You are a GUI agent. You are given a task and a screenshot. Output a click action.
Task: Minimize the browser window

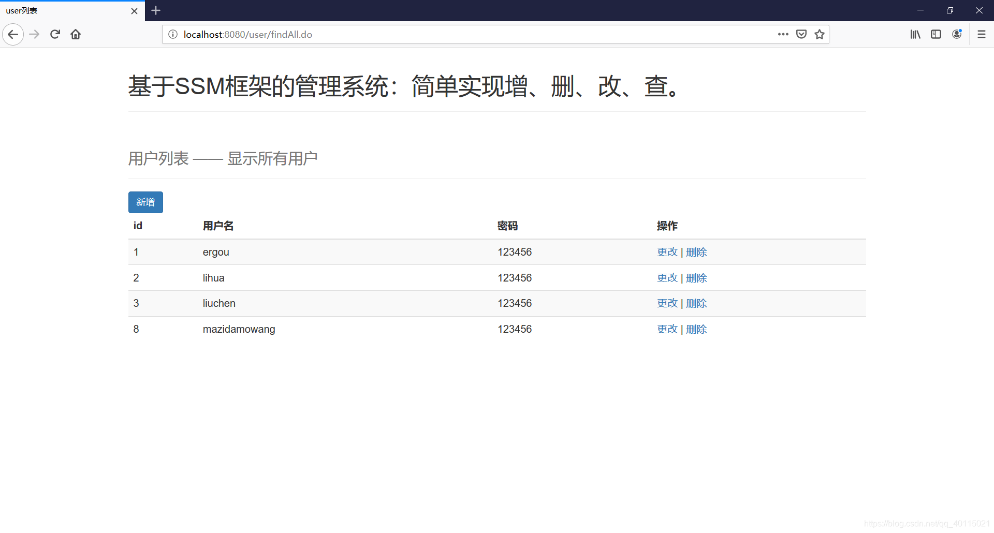tap(920, 10)
